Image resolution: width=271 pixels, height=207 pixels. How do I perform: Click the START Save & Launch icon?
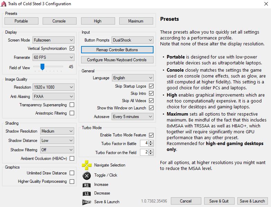tap(87, 202)
